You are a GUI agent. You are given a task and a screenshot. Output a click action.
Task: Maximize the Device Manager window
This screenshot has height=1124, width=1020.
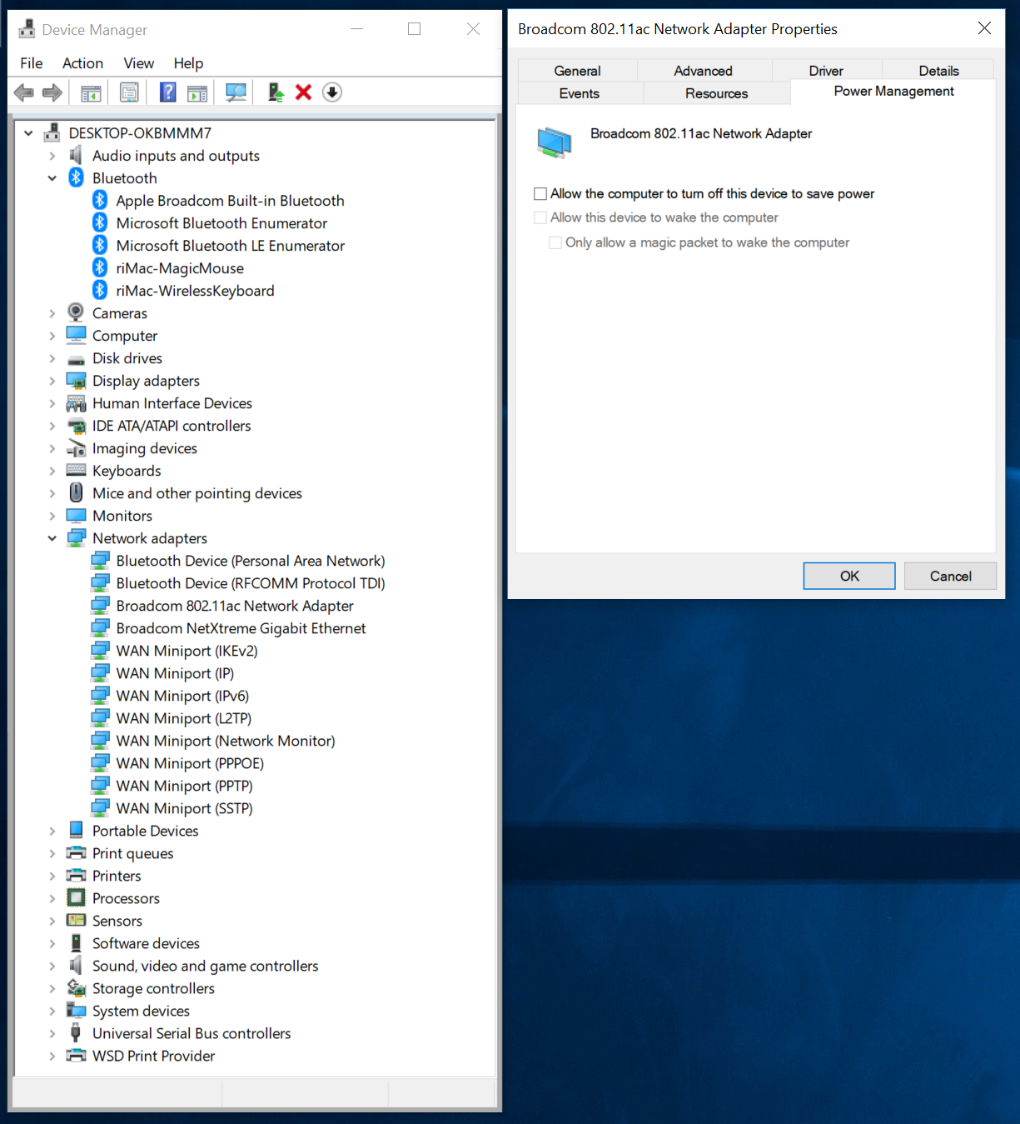tap(414, 29)
